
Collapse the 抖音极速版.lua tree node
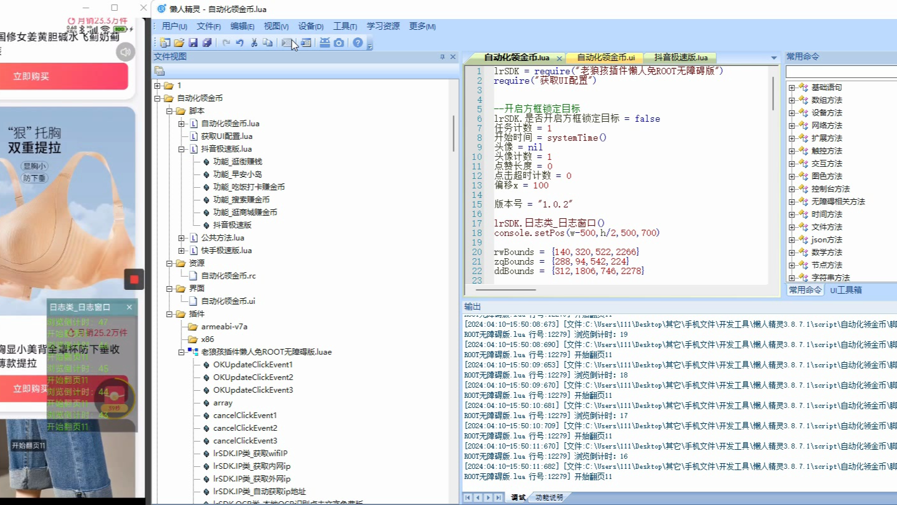tap(181, 149)
